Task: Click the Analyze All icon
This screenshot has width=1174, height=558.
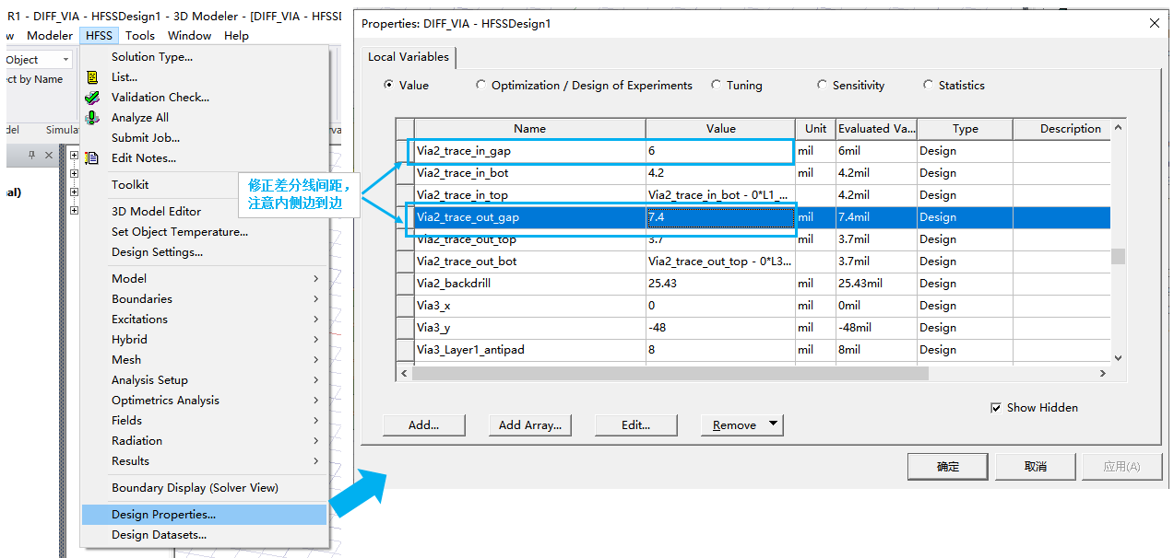Action: coord(91,118)
